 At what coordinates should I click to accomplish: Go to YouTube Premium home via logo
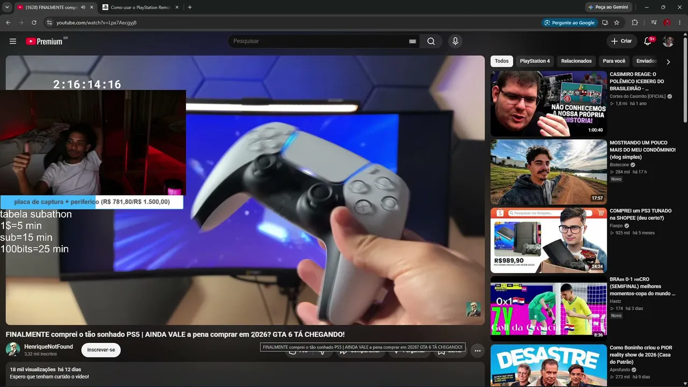[x=44, y=41]
